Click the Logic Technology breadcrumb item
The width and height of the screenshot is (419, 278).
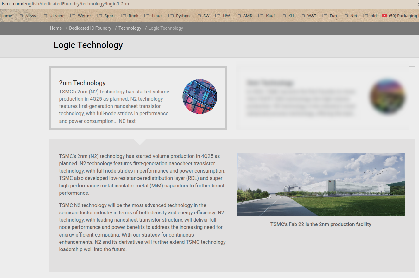166,28
